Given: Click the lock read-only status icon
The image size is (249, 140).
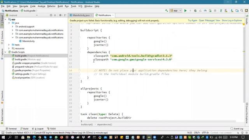Looking at the screenshot, I should [238, 133].
